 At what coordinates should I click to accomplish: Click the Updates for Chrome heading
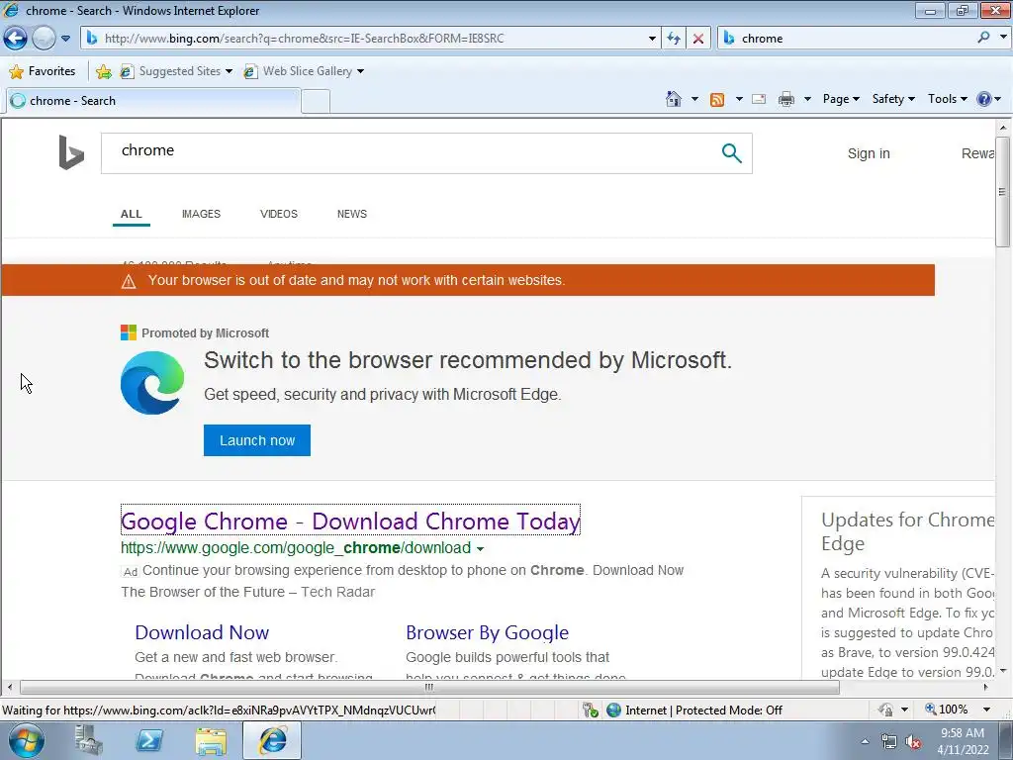point(908,531)
